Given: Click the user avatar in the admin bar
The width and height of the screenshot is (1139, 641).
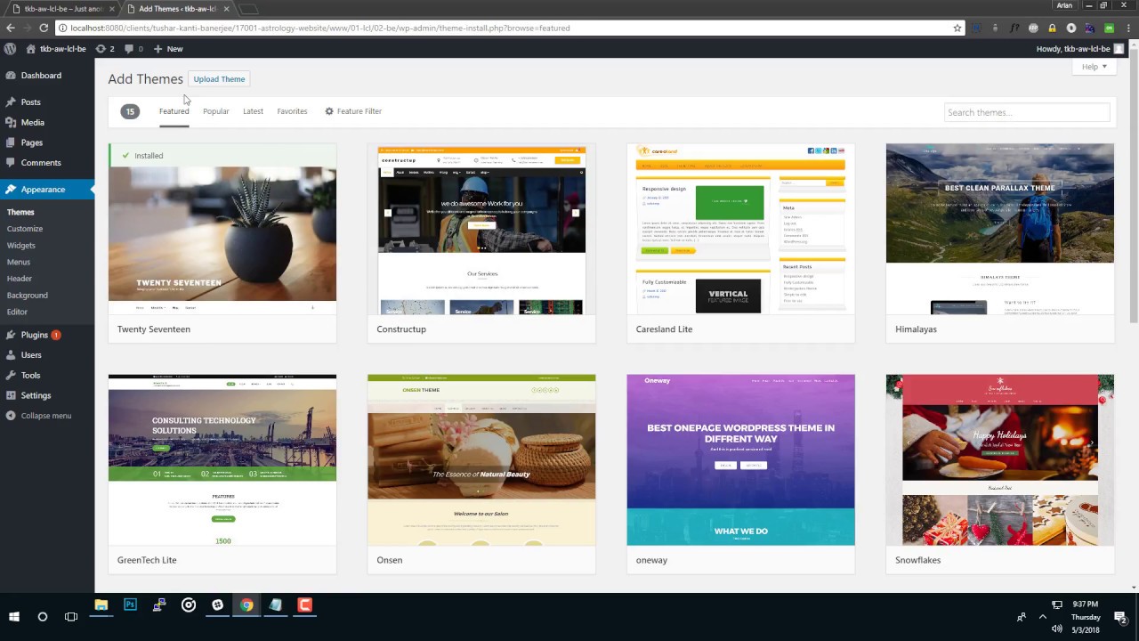Looking at the screenshot, I should pyautogui.click(x=1119, y=49).
